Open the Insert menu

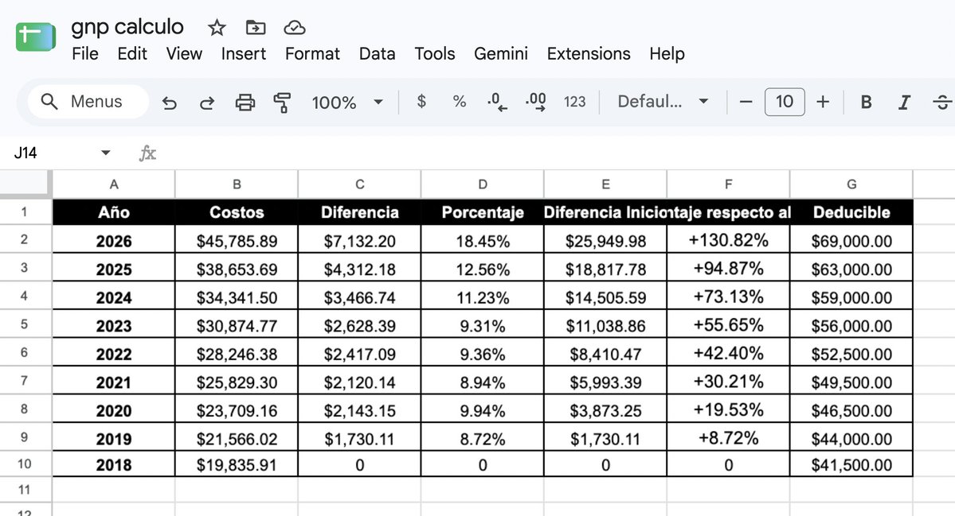point(243,53)
